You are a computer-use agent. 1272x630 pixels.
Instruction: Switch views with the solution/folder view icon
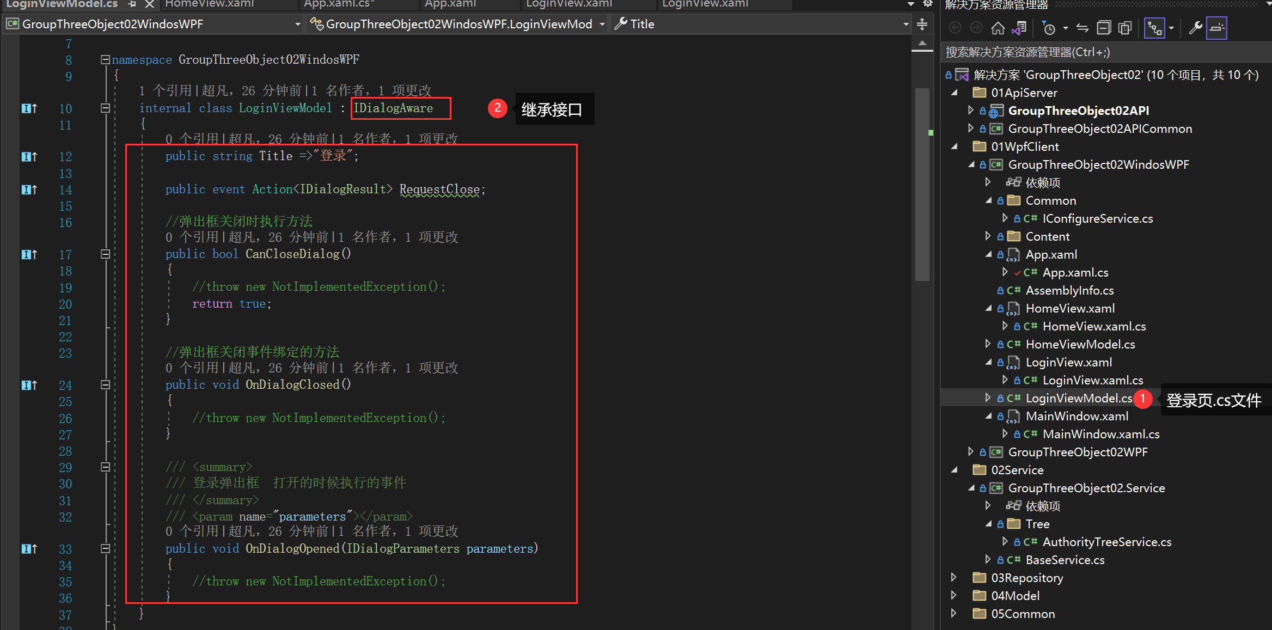[1019, 28]
